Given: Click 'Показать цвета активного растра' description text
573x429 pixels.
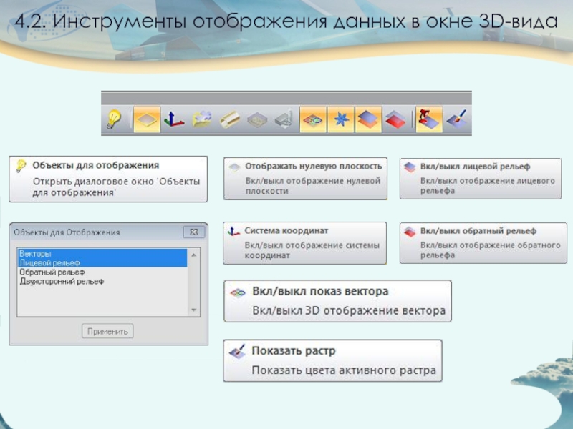Looking at the screenshot, I should coord(344,370).
